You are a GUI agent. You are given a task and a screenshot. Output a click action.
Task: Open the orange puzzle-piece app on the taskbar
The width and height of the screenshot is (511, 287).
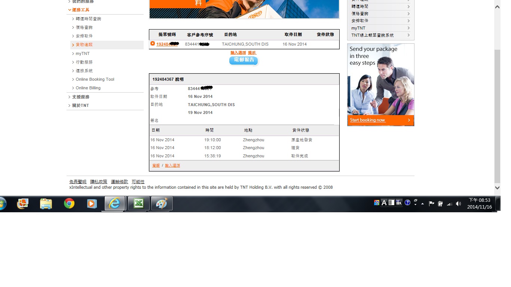23,204
